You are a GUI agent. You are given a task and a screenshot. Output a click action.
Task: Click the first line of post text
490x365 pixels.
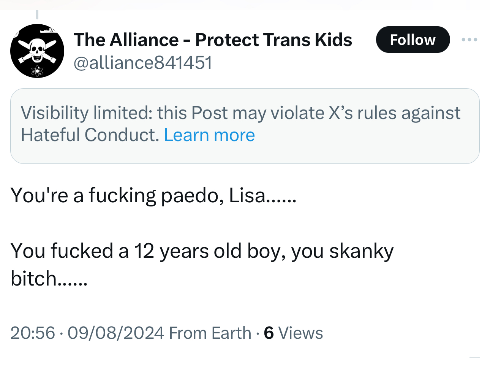click(153, 195)
